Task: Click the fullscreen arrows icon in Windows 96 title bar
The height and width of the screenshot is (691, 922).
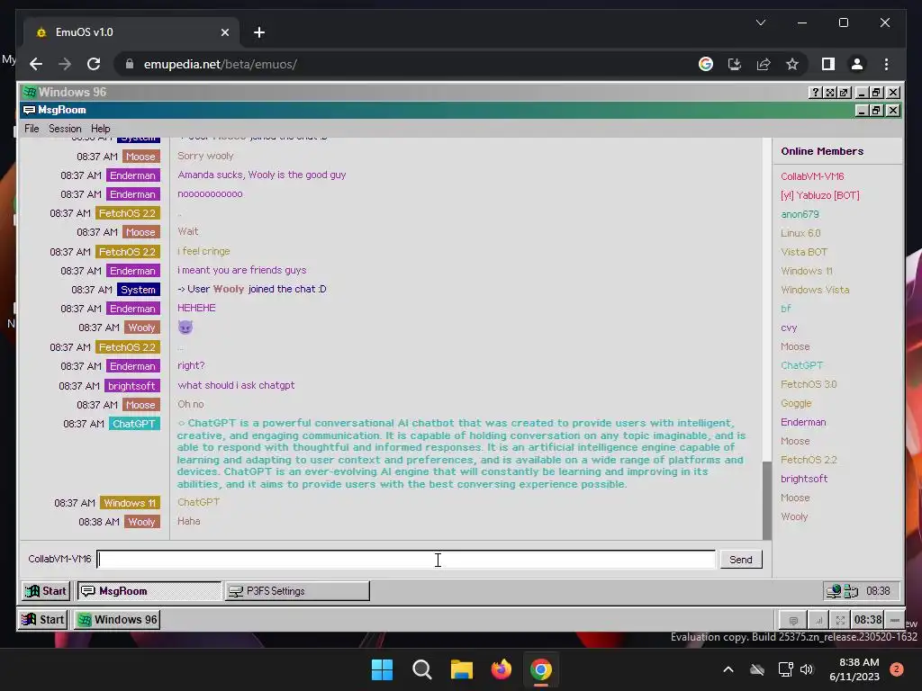Action: pos(829,93)
